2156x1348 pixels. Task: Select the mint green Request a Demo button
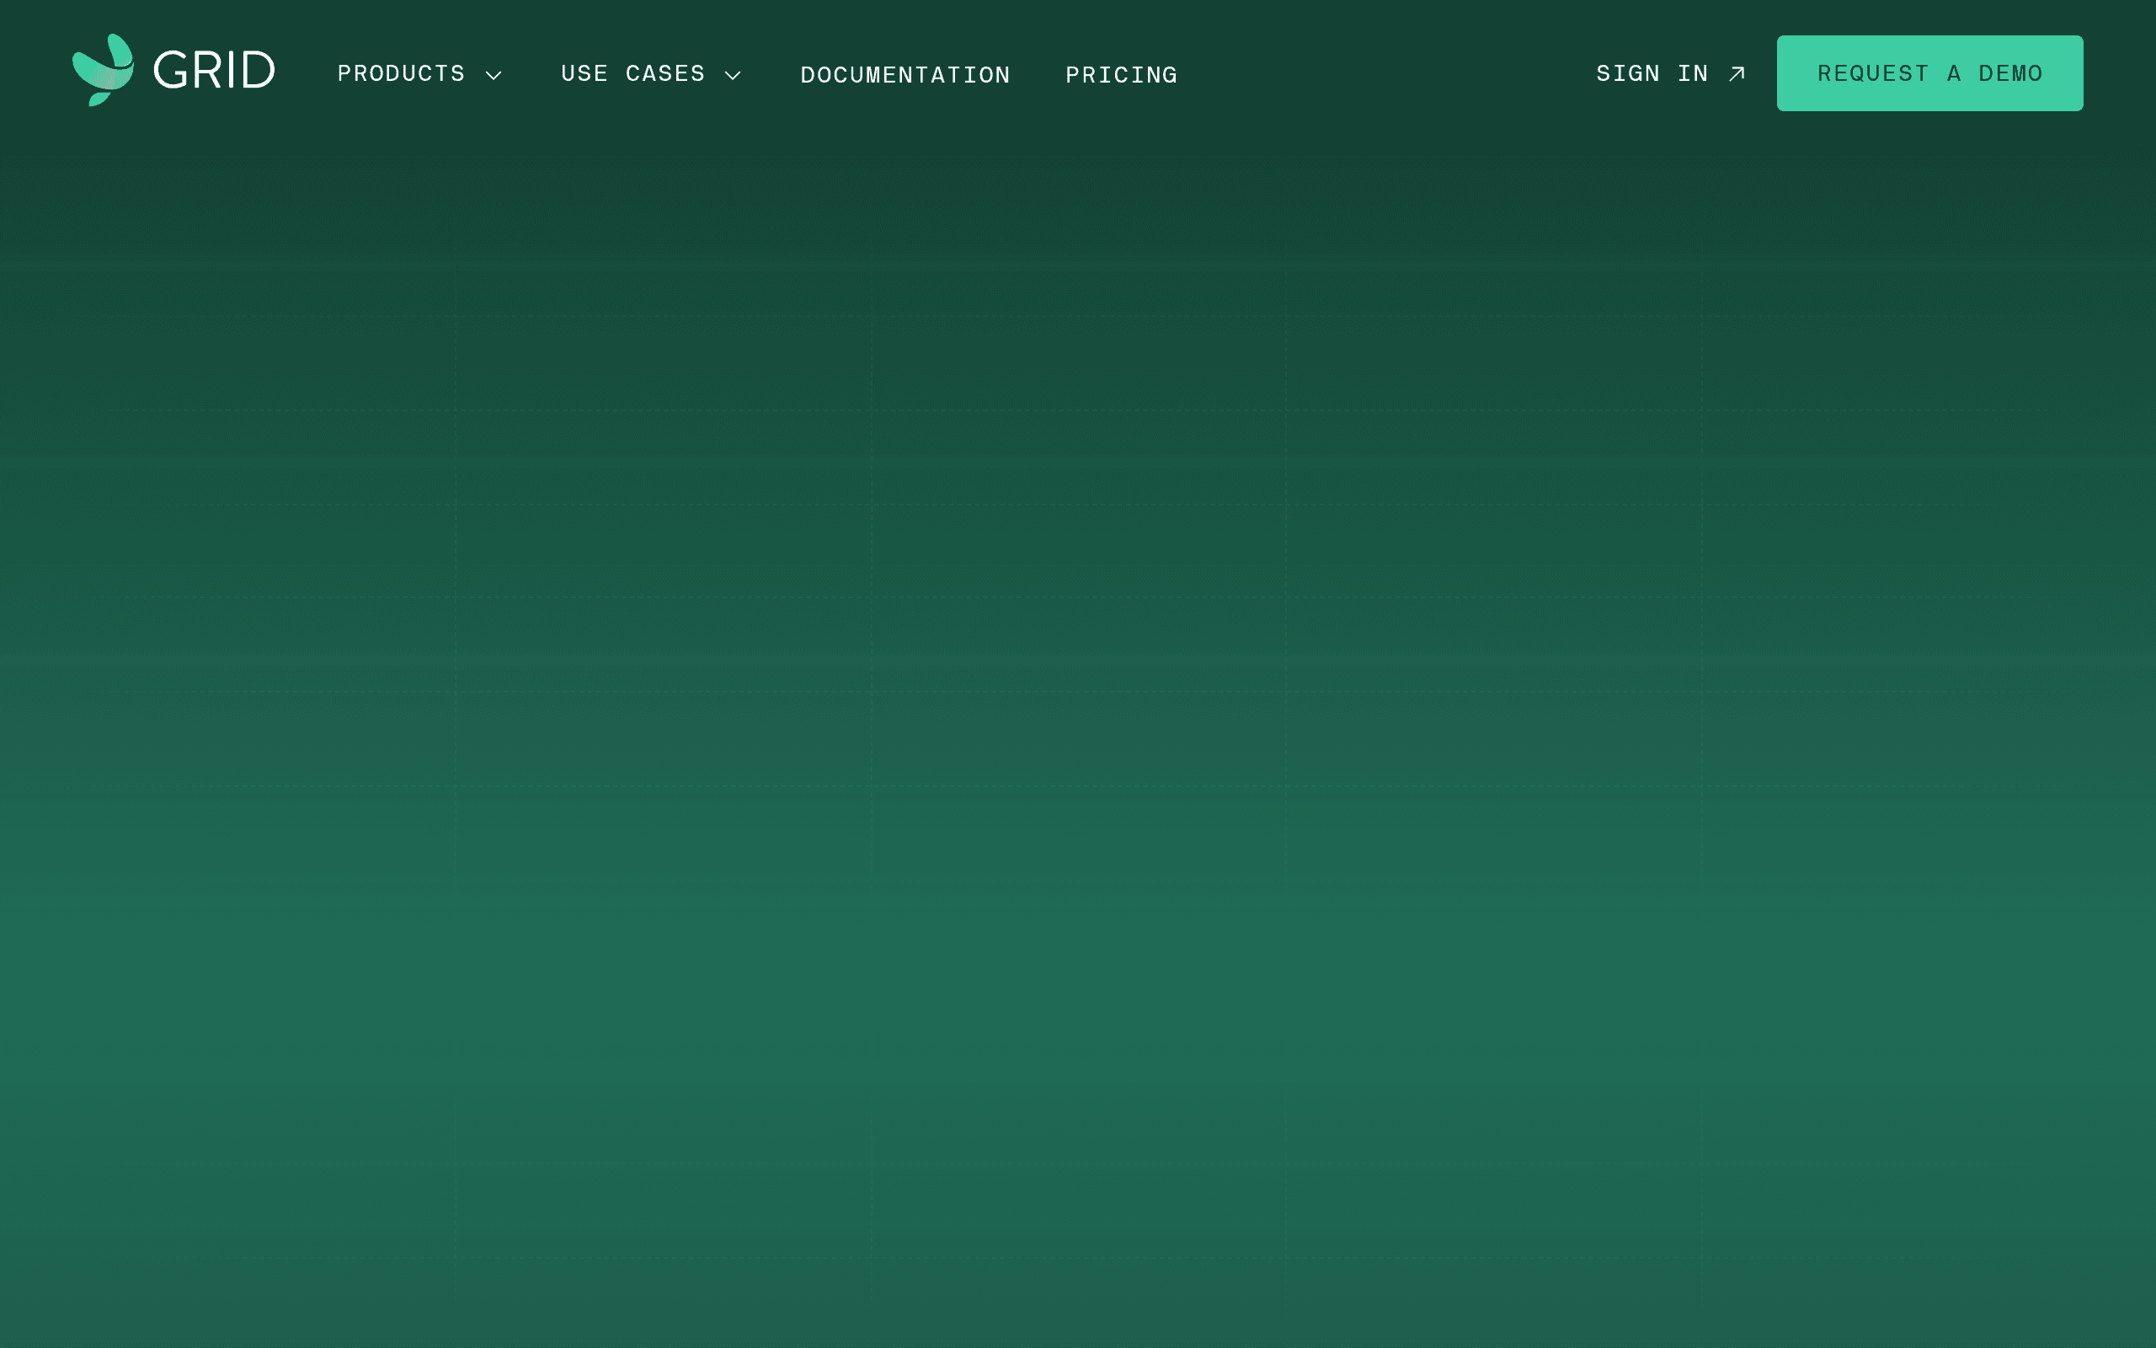pyautogui.click(x=1929, y=73)
